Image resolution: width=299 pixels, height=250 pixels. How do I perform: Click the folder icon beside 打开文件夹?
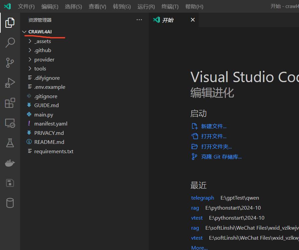(x=195, y=147)
